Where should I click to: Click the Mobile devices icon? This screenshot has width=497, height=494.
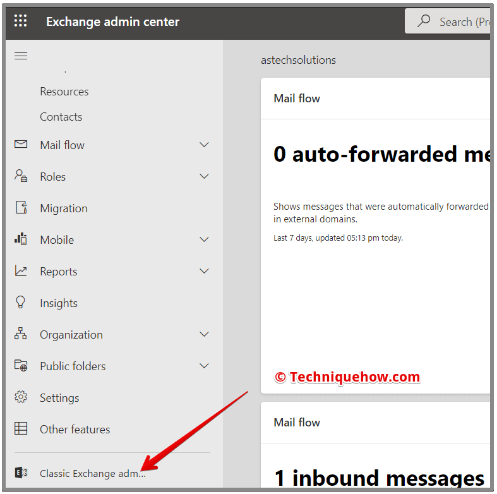(21, 239)
